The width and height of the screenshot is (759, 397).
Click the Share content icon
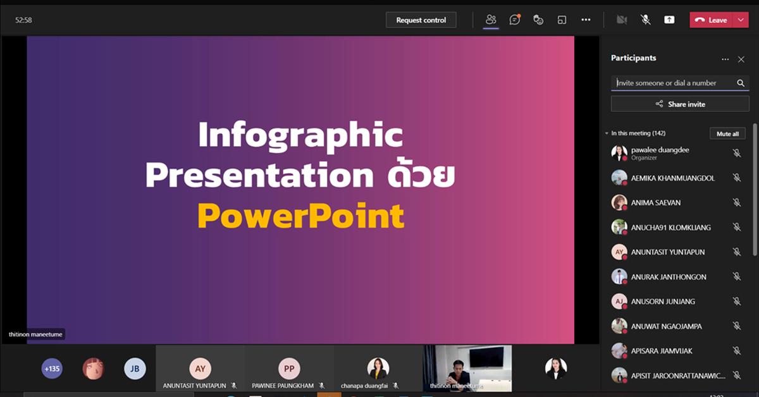[669, 20]
